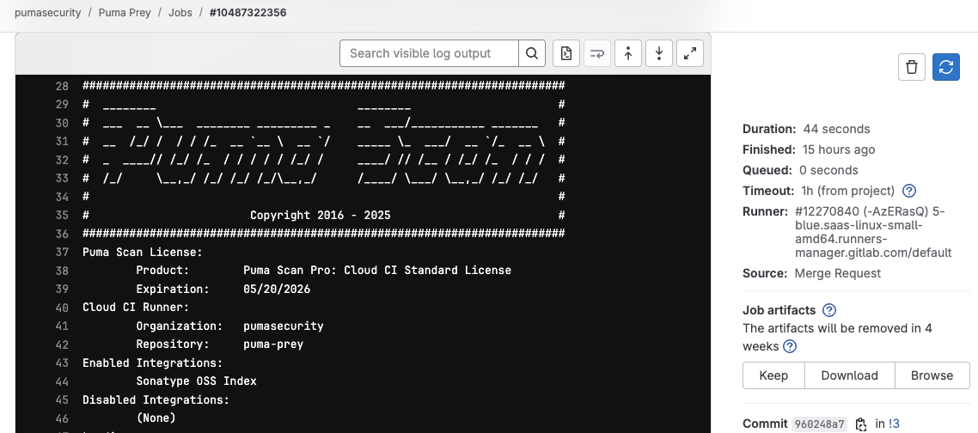Select 'Disabled Integrations:' log line
Screen dimensions: 978x433
156,400
